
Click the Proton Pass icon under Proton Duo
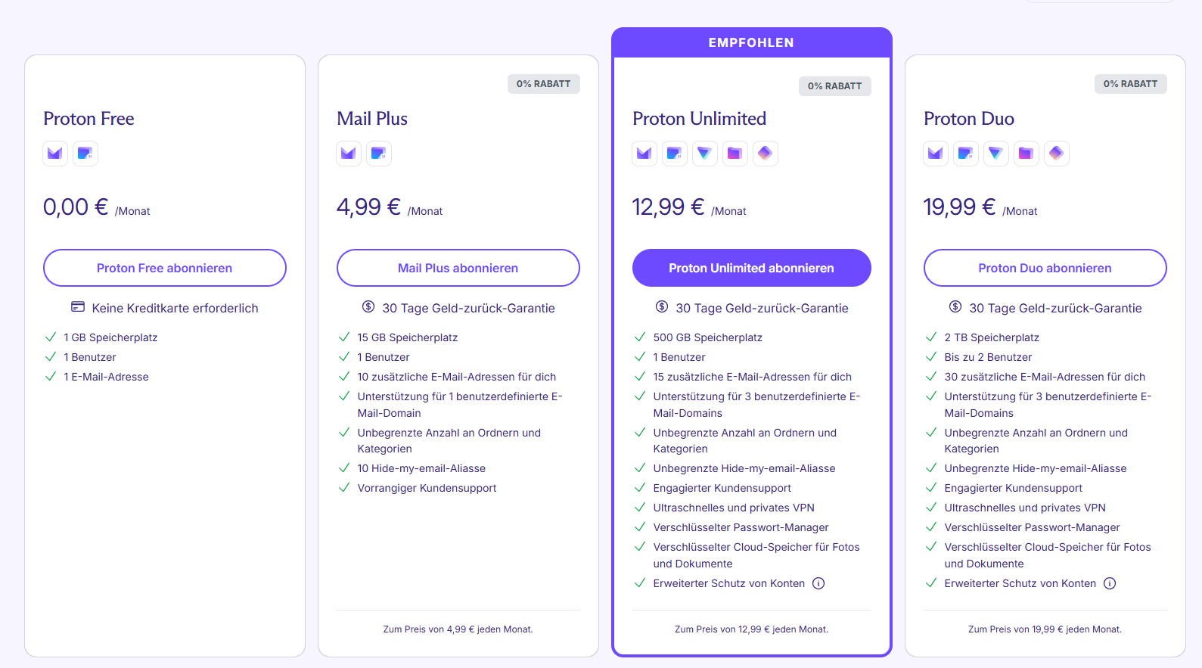click(x=1057, y=154)
